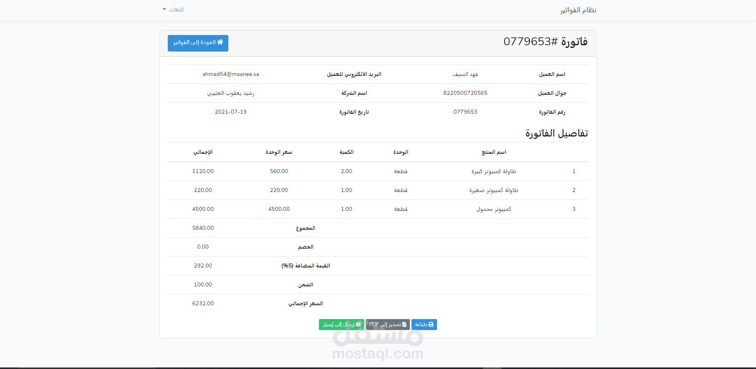Click the سعر الوحدة column header
Viewport: 756px width, 369px height.
pos(279,152)
